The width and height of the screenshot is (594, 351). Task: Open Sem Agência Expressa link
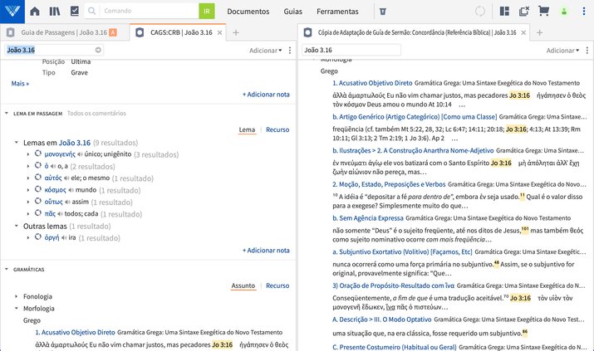pos(367,218)
